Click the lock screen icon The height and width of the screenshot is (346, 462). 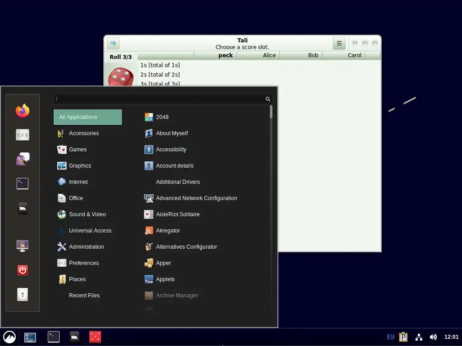(23, 246)
